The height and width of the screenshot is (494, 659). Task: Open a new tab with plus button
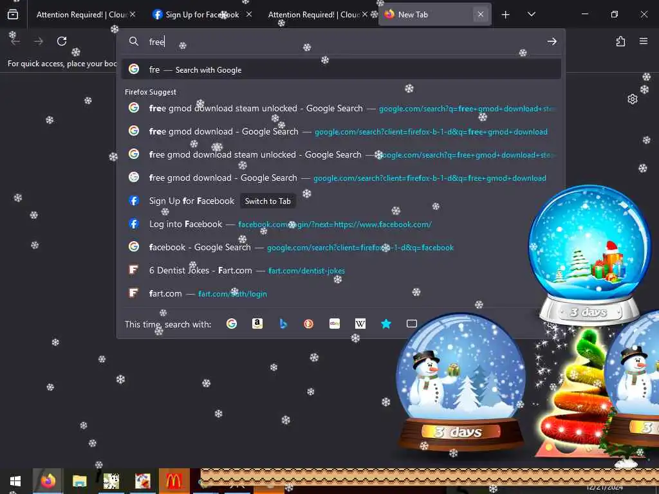click(x=506, y=15)
